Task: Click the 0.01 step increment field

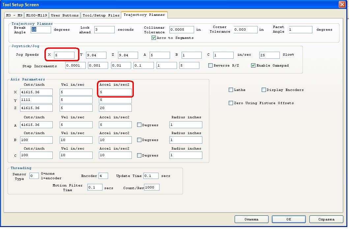Action: click(121, 66)
